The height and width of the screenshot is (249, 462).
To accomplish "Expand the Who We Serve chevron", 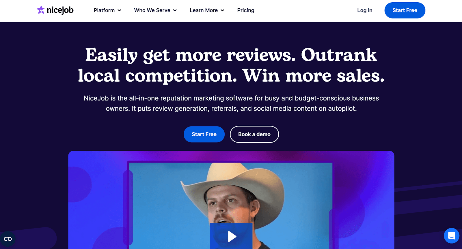I will pos(175,10).
